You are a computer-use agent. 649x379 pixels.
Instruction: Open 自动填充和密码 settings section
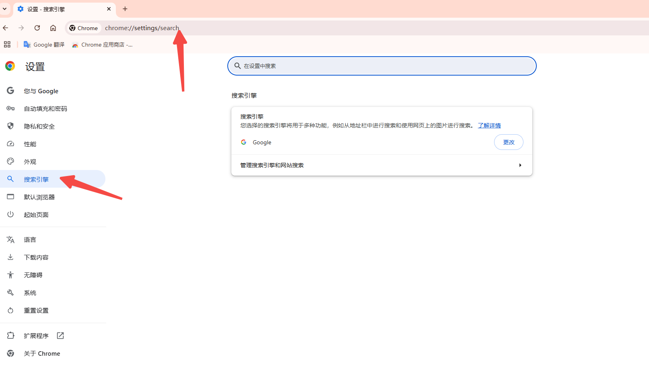pyautogui.click(x=45, y=109)
